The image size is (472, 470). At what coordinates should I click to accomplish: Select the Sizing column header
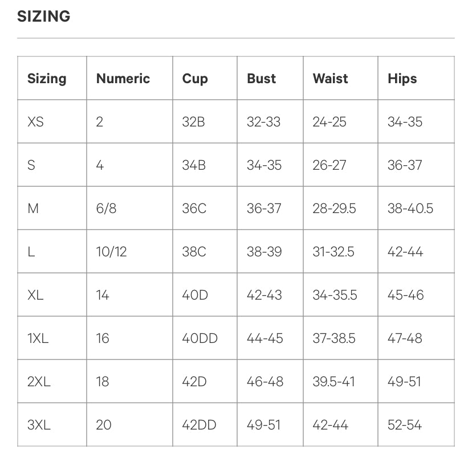(47, 79)
